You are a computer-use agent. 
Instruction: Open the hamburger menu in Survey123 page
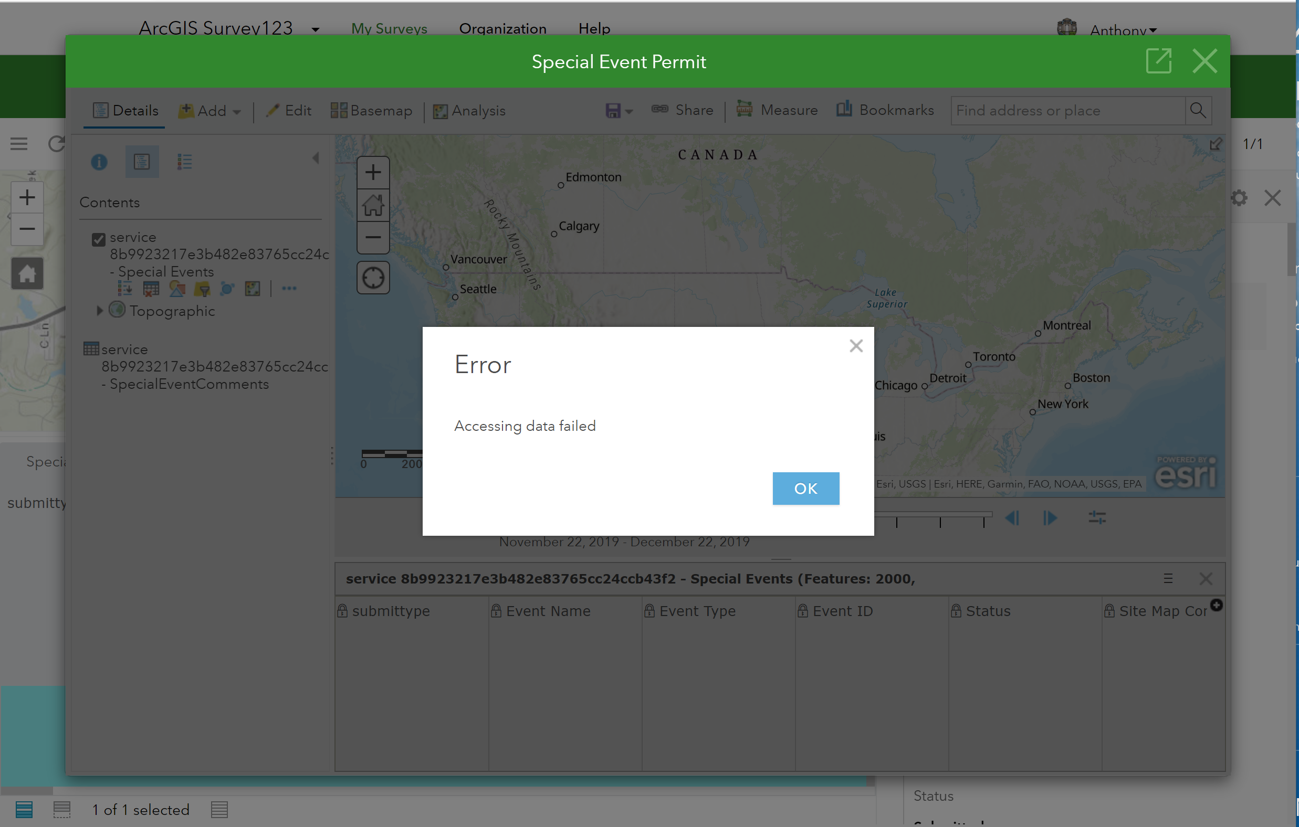pos(19,143)
